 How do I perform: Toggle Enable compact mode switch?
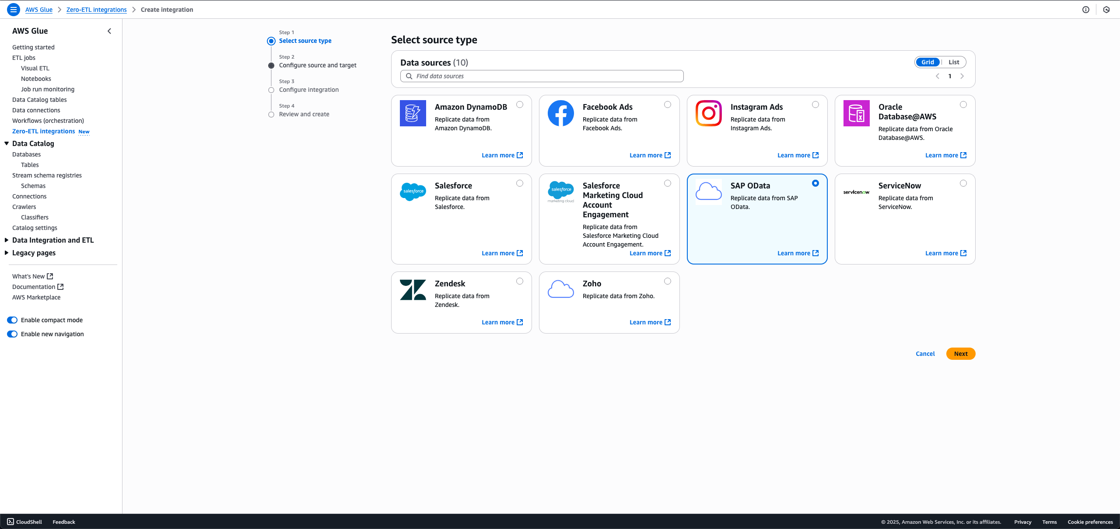(x=12, y=320)
